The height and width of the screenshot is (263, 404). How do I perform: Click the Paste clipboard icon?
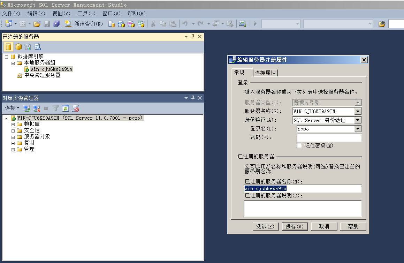pos(173,24)
